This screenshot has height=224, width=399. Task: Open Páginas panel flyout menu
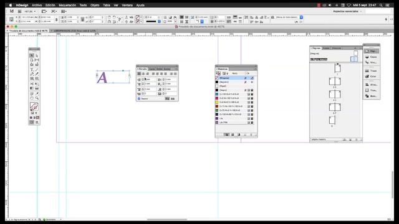point(360,48)
